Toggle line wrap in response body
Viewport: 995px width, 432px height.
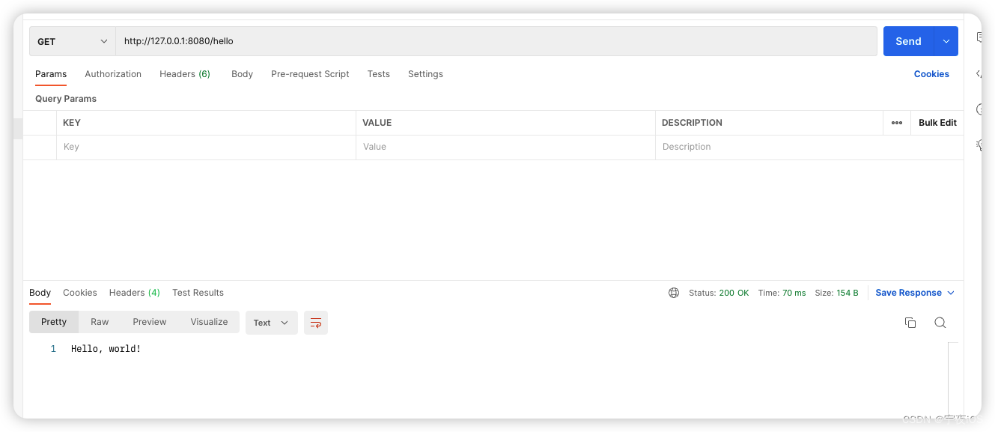[x=316, y=323]
